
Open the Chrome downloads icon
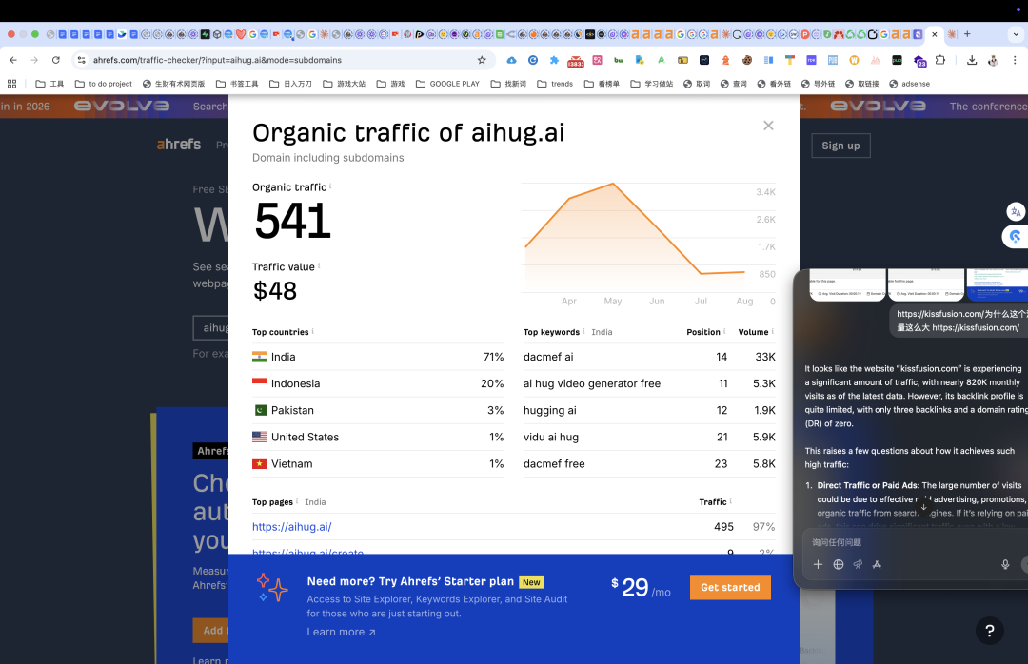972,60
